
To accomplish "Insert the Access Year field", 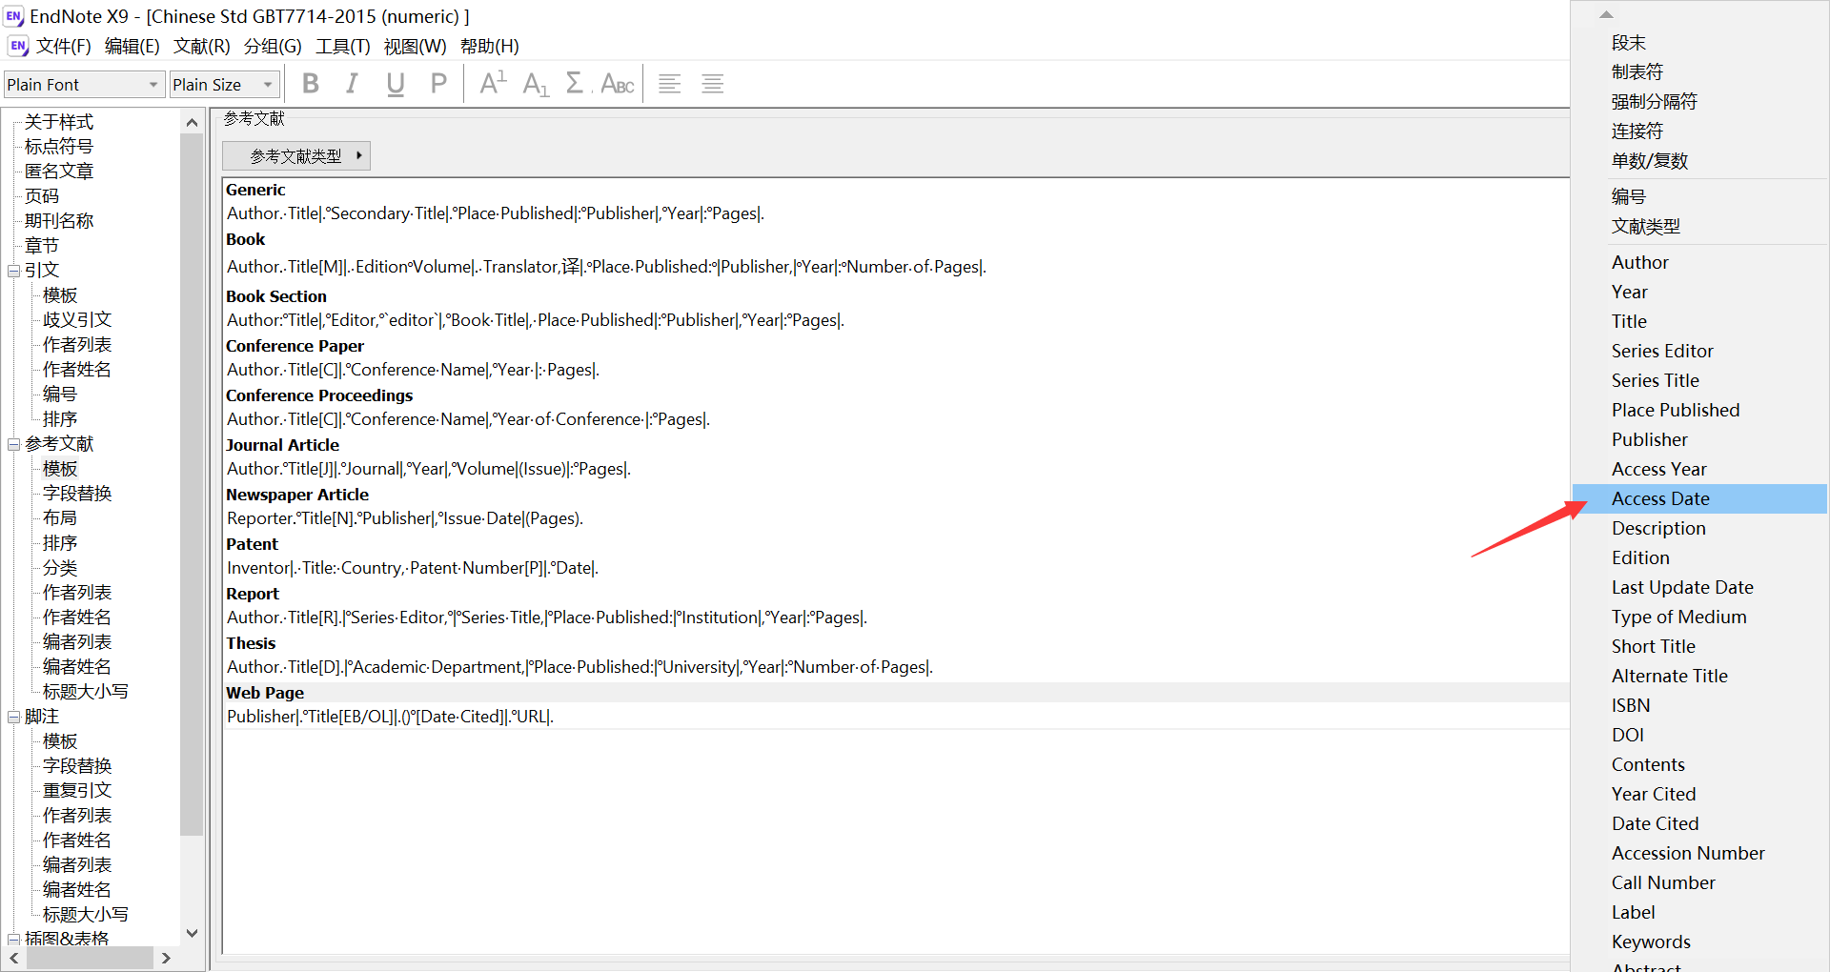I will tap(1699, 469).
